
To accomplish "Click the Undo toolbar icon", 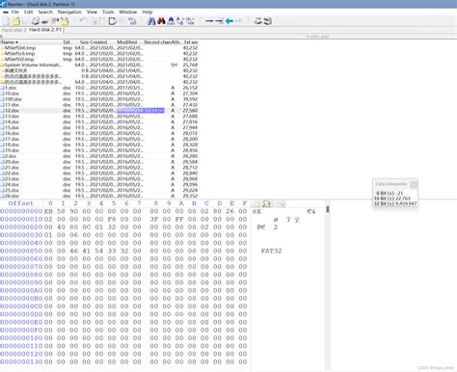I will [x=83, y=21].
